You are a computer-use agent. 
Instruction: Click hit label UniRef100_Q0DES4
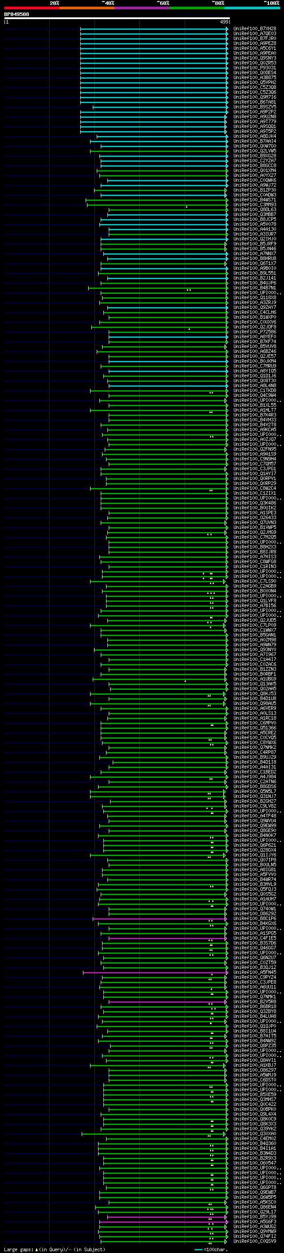tap(255, 72)
